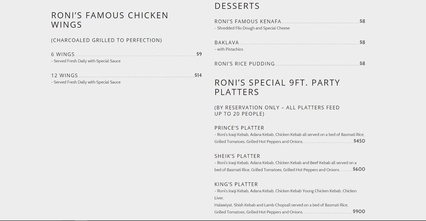Click the Special 9ft. Party Platters heading
426x221 pixels.
pos(277,87)
